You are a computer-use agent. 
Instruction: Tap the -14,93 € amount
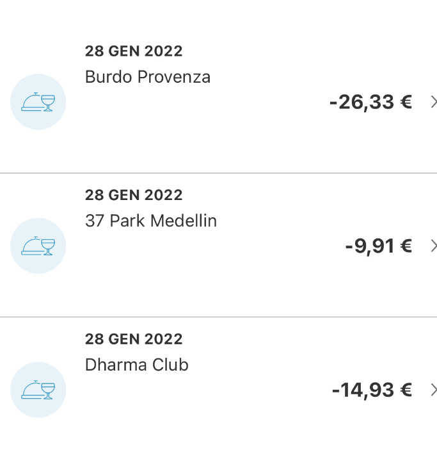pos(372,390)
